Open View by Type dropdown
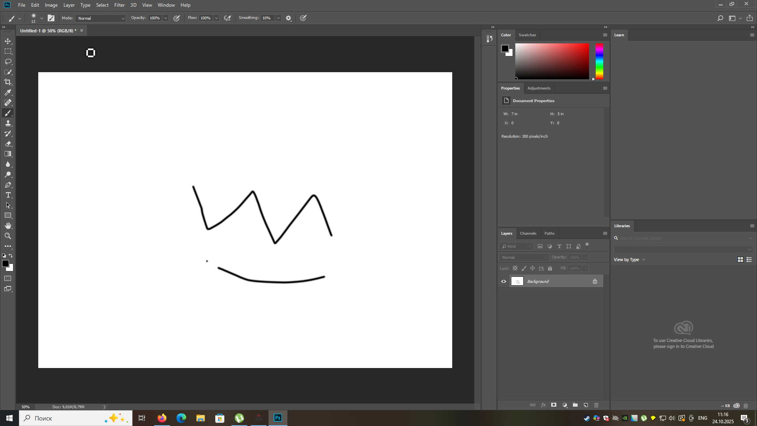The height and width of the screenshot is (426, 757). (629, 260)
